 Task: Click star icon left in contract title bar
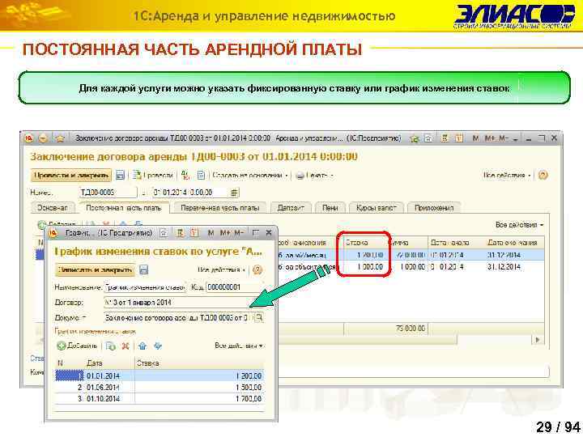tap(60, 138)
